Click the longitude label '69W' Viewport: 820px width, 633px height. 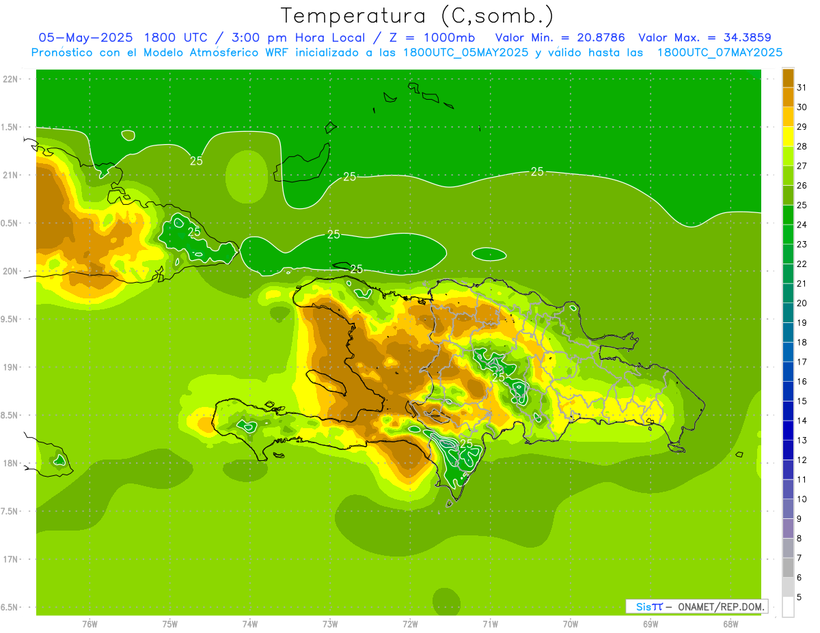click(651, 623)
